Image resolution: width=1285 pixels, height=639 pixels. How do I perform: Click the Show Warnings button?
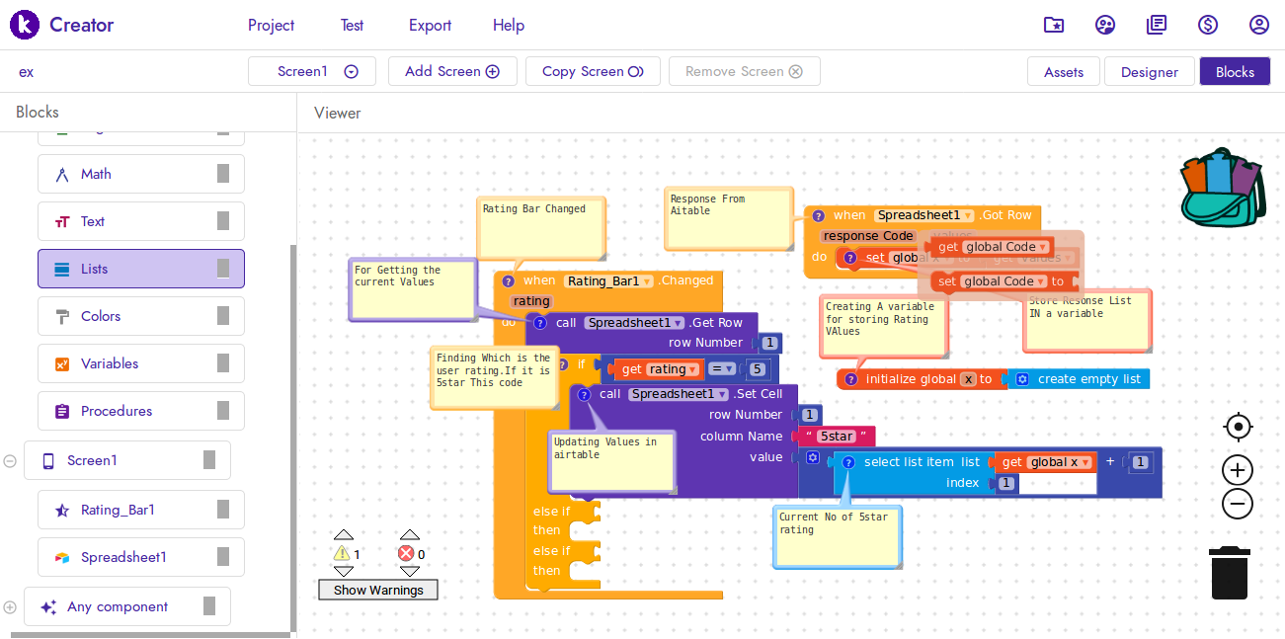click(x=378, y=591)
